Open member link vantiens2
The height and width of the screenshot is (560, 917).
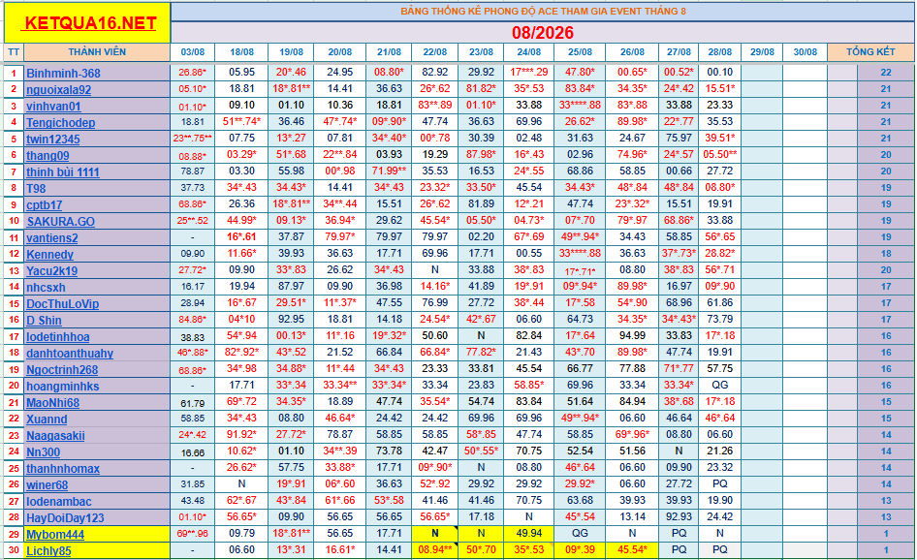(52, 238)
